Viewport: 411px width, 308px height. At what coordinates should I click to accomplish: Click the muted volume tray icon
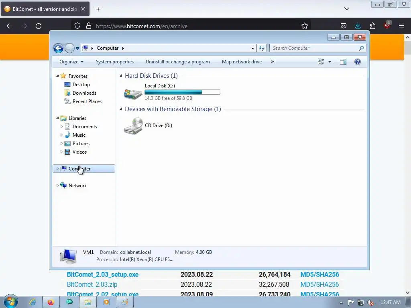pyautogui.click(x=370, y=302)
